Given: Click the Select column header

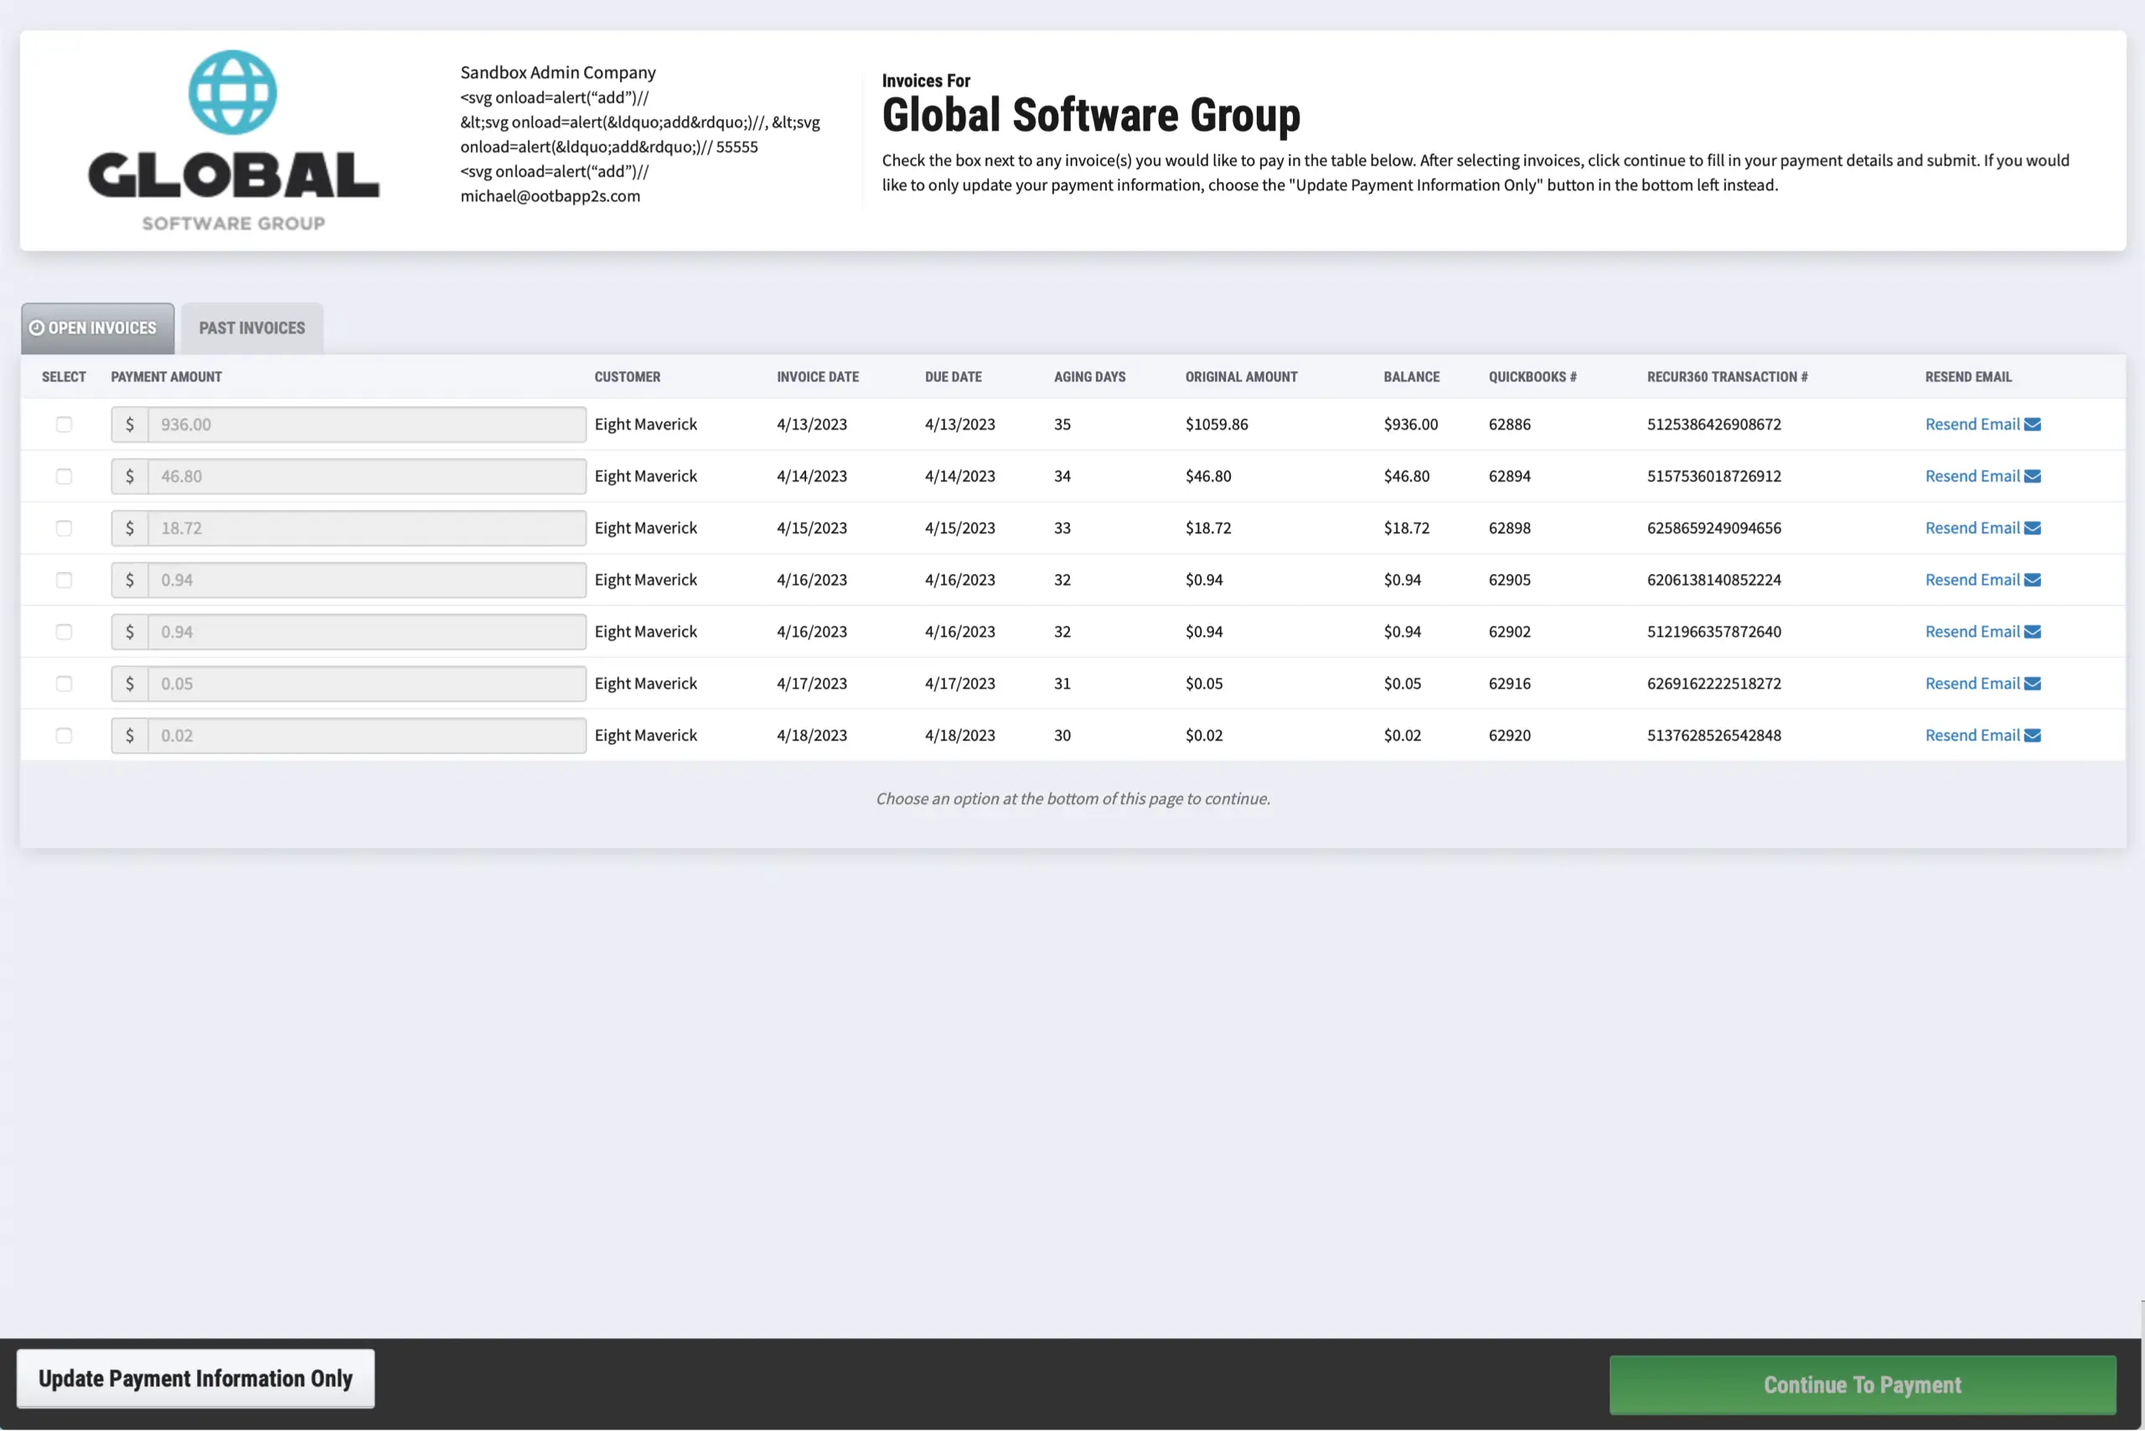Looking at the screenshot, I should coord(64,378).
